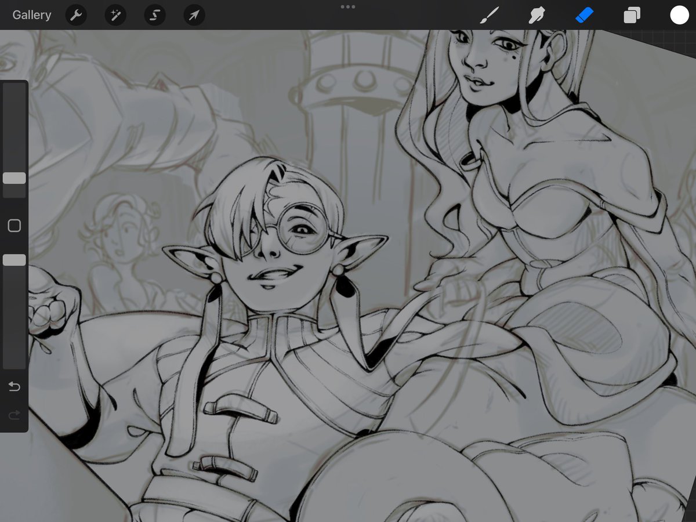Tap the undo arrow in the sidebar
696x522 pixels.
click(14, 386)
